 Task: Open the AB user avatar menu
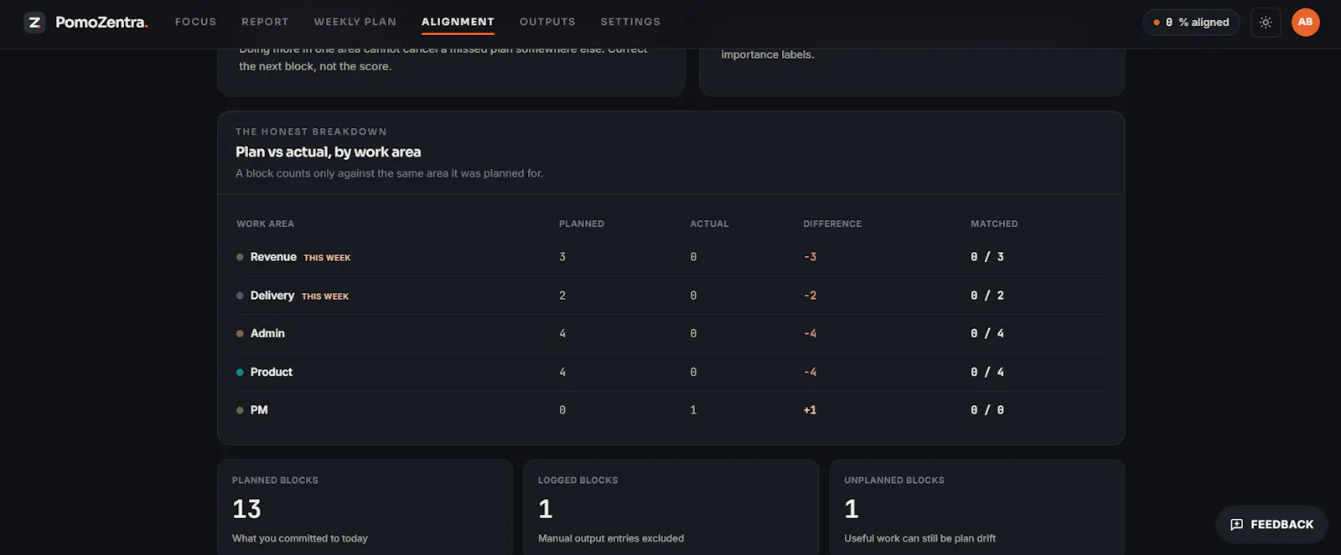tap(1305, 23)
